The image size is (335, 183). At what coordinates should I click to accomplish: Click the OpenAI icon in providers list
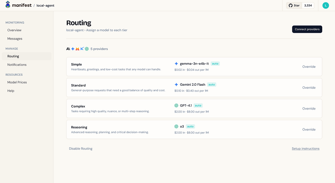tap(87, 49)
